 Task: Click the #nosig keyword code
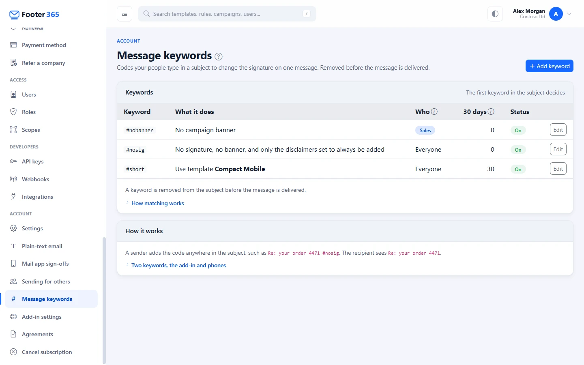(x=135, y=150)
